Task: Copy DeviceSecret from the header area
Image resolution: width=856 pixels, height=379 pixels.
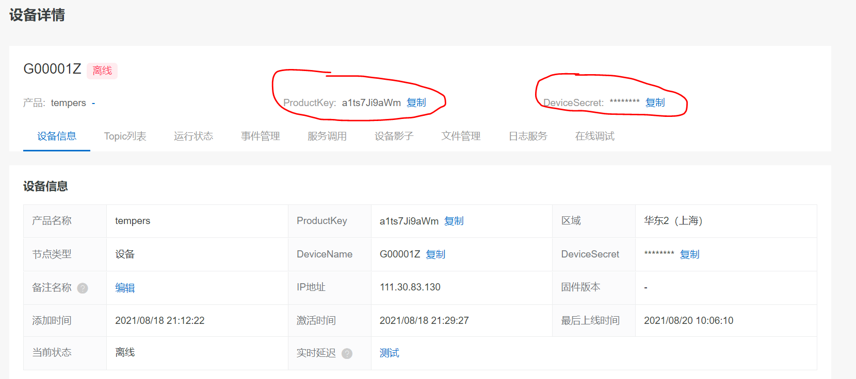Action: click(x=655, y=102)
